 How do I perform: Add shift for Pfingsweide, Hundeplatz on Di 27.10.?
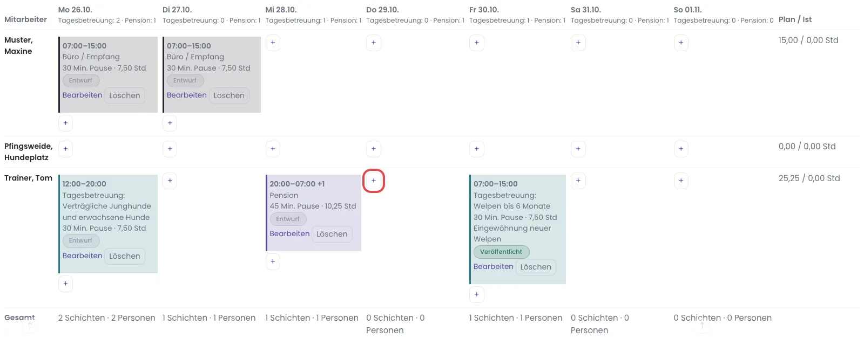coord(170,149)
